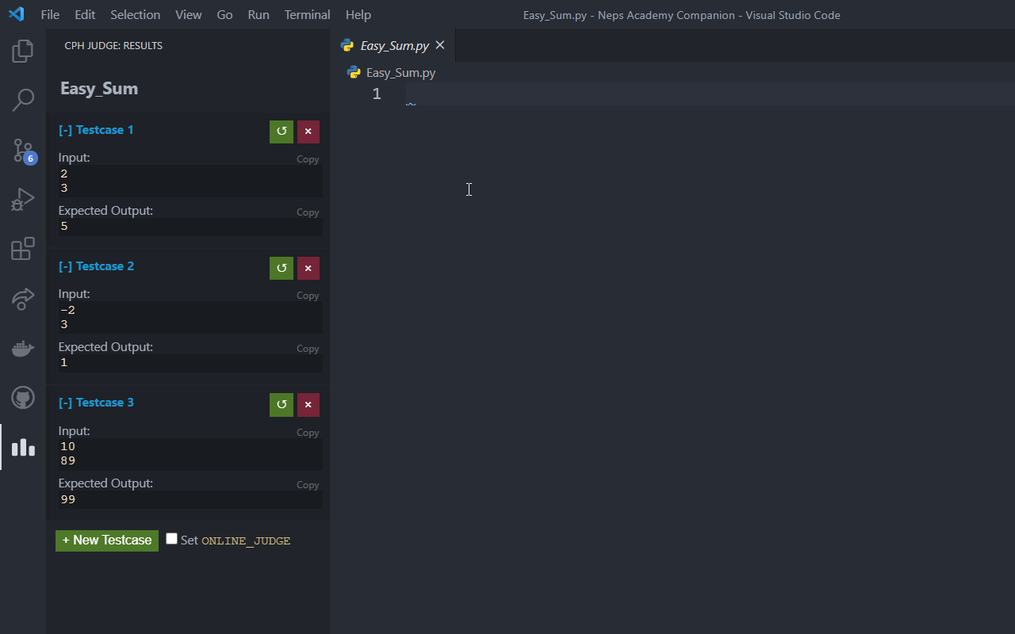Click the VS Code logo icon

click(17, 14)
